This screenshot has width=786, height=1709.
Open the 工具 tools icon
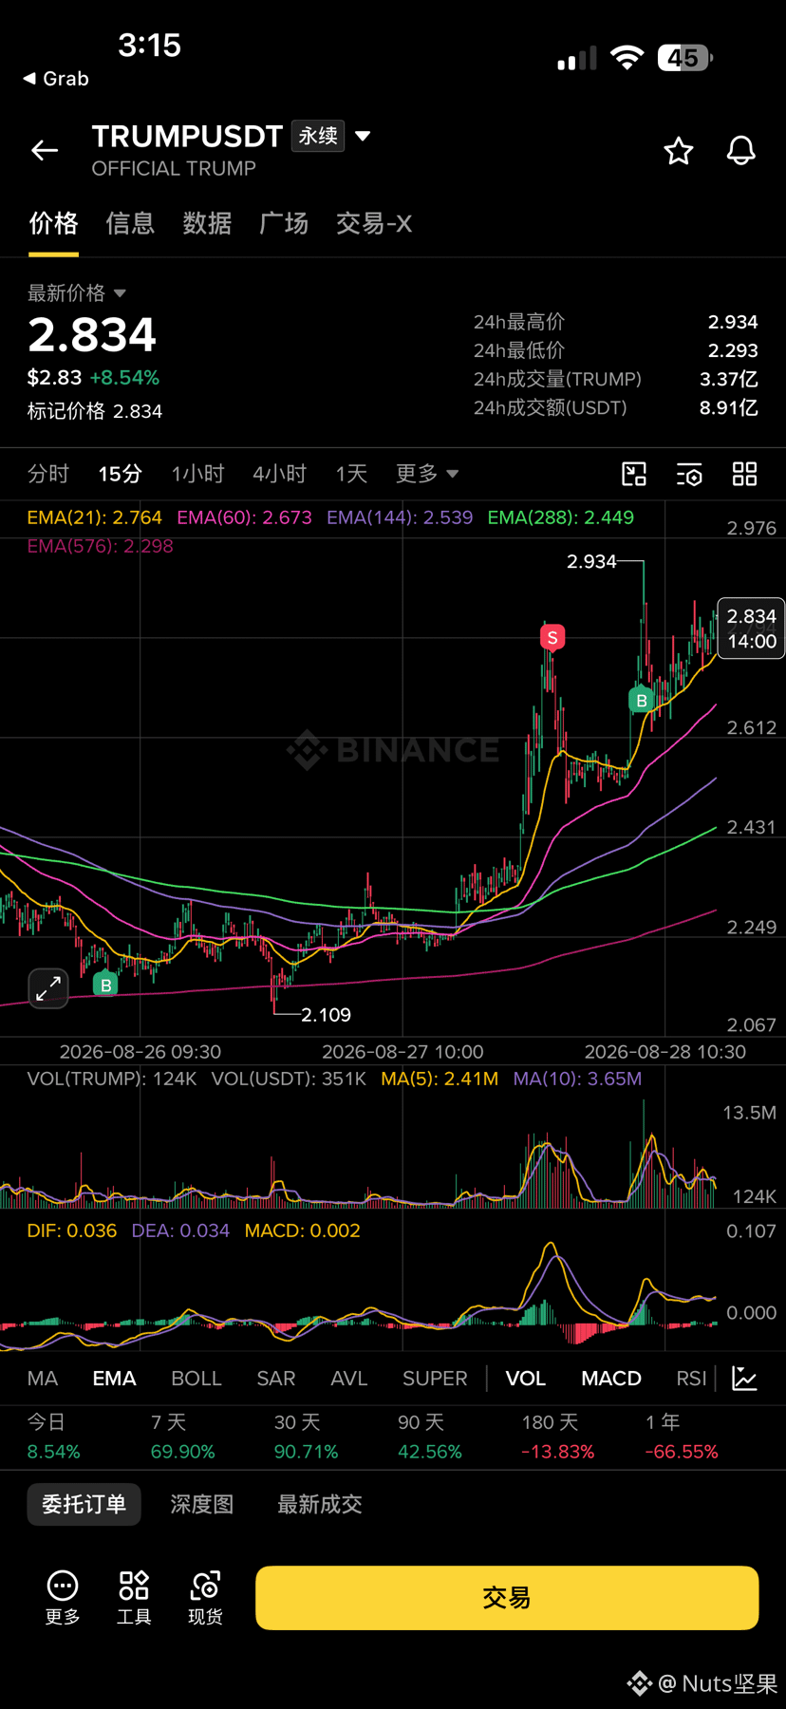click(x=134, y=1597)
